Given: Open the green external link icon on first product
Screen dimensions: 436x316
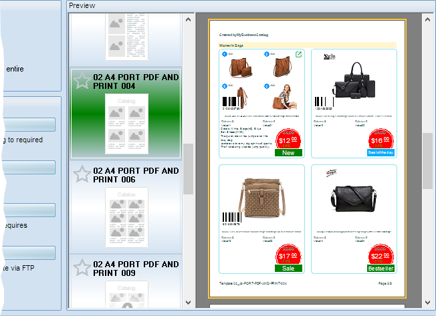Looking at the screenshot, I should pyautogui.click(x=298, y=54).
